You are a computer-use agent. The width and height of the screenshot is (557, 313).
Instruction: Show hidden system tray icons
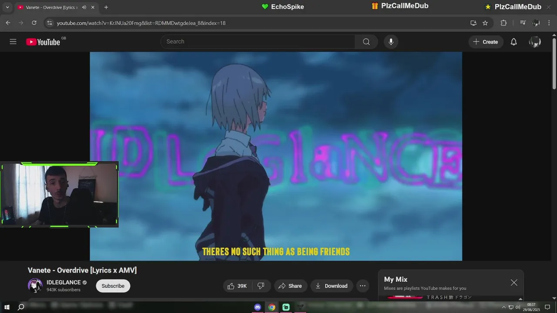click(504, 307)
